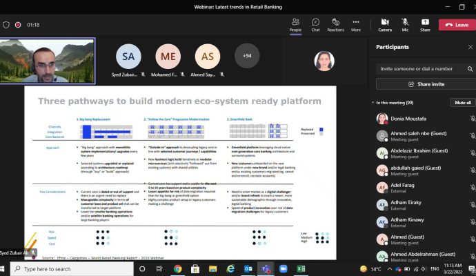Open Excel from the taskbar
The image size is (476, 276).
pyautogui.click(x=301, y=268)
